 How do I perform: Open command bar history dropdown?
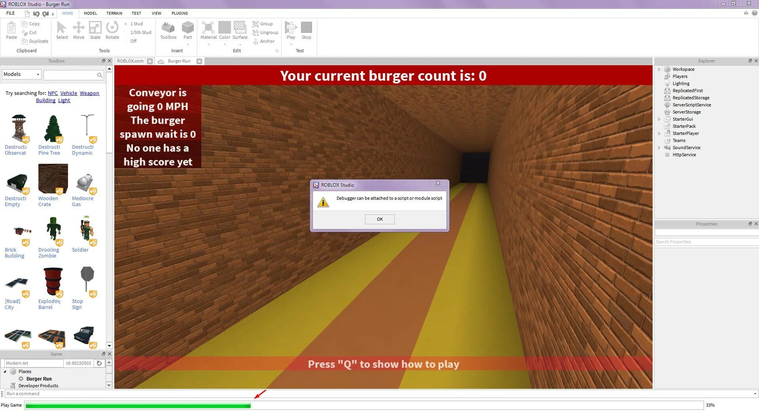pos(755,394)
